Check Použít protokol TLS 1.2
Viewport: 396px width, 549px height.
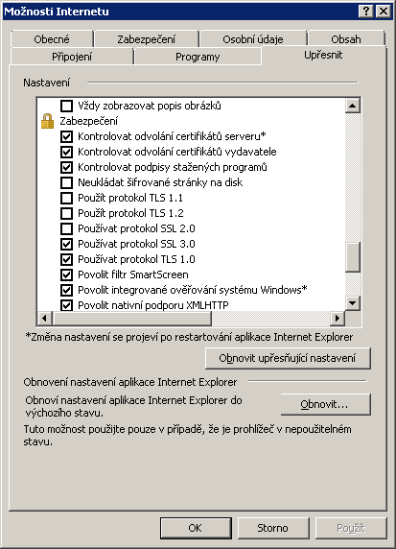tap(66, 213)
